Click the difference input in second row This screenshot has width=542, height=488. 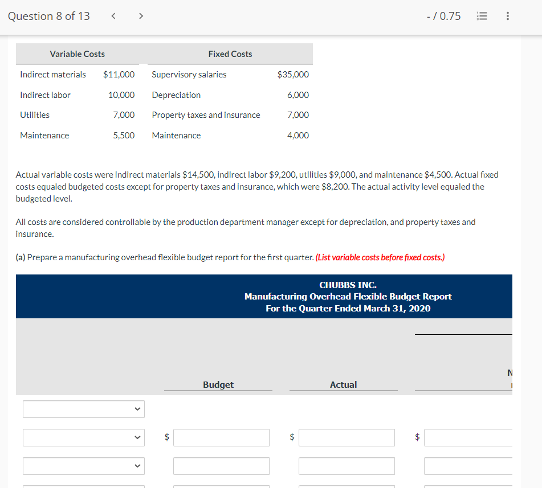click(x=468, y=437)
